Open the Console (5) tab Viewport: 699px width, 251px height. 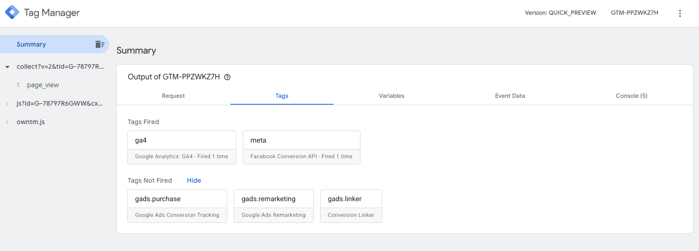coord(631,96)
